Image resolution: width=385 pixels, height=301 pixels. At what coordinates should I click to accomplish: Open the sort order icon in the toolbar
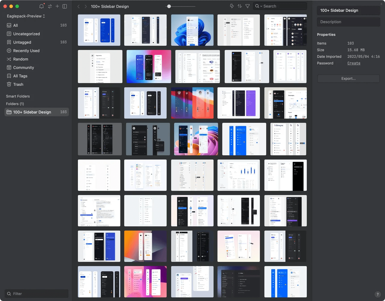[x=239, y=6]
